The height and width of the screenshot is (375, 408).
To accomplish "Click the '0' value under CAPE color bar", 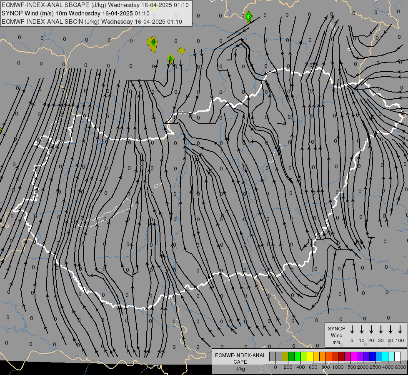I will [x=275, y=367].
